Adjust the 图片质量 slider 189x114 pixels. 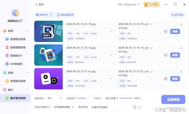click(126, 98)
